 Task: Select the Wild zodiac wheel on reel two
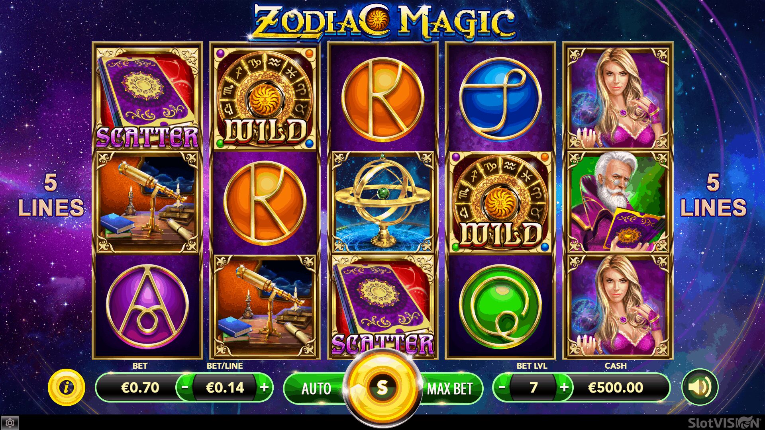coord(265,96)
